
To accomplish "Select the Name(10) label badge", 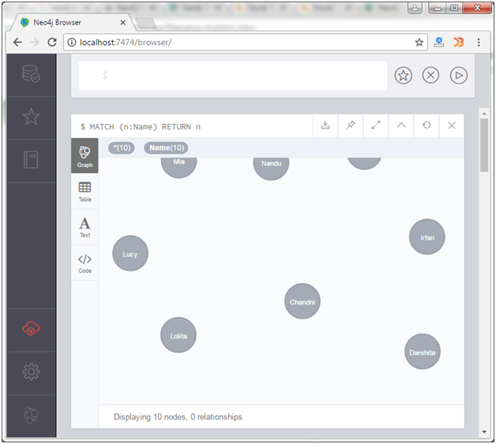I will point(166,148).
